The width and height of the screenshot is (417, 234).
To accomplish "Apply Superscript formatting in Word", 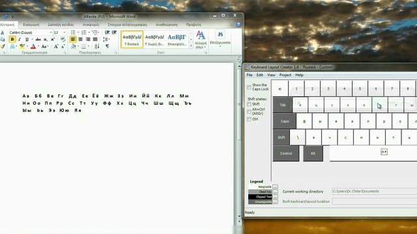I will pos(53,40).
